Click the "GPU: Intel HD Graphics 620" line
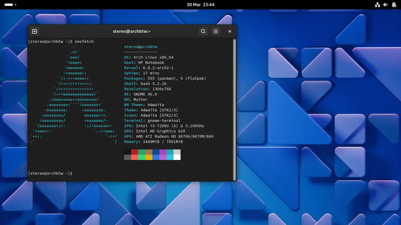The height and width of the screenshot is (225, 401). click(155, 131)
